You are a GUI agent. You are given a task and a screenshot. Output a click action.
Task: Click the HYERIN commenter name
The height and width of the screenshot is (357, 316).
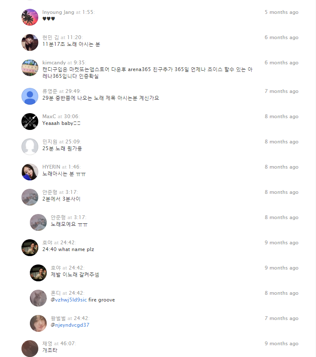[51, 167]
